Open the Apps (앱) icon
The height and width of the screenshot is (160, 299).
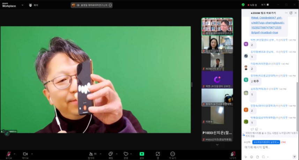point(158,154)
